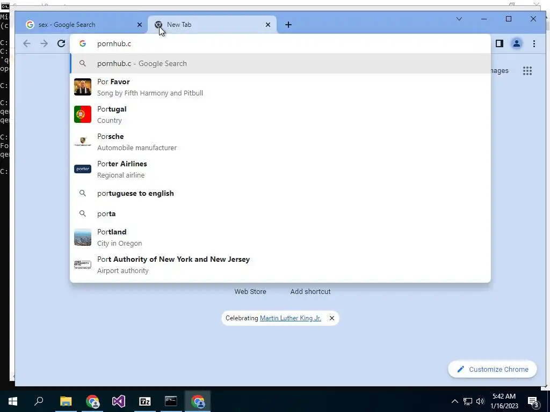Open Visual Studio from taskbar
The image size is (550, 412).
(x=119, y=401)
